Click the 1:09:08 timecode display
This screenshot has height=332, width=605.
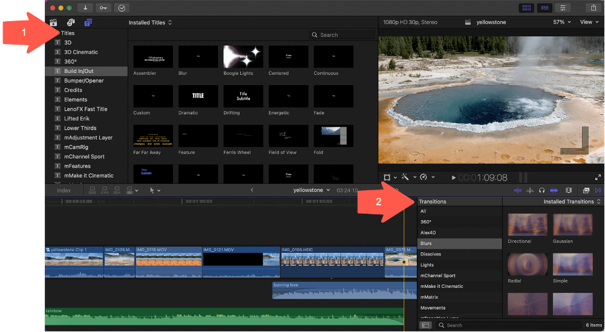[x=483, y=177]
